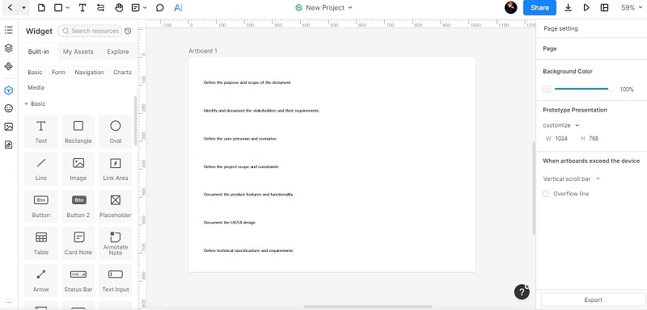Adjust the background opacity slider

click(x=584, y=89)
